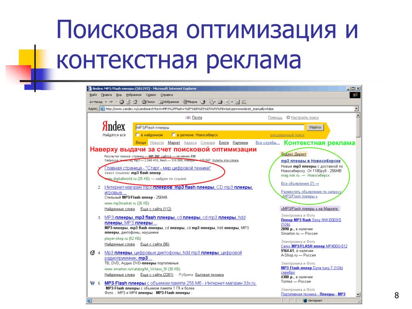Open the Избранное menu in menu bar
The height and width of the screenshot is (309, 412).
click(x=134, y=95)
